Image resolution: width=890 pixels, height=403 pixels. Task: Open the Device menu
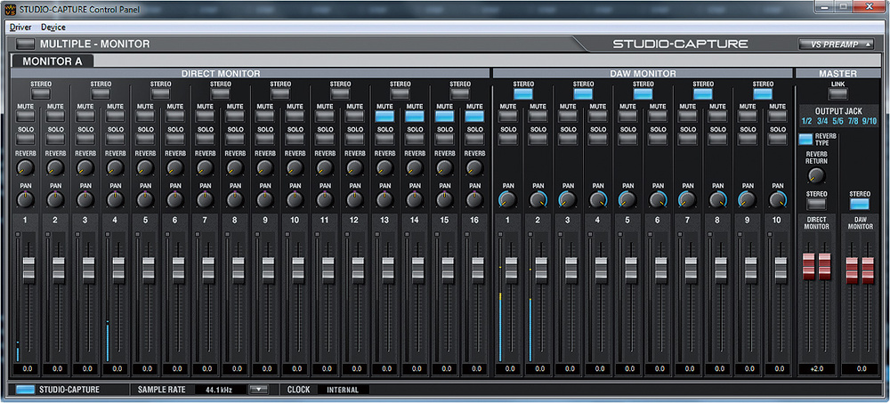(x=53, y=28)
